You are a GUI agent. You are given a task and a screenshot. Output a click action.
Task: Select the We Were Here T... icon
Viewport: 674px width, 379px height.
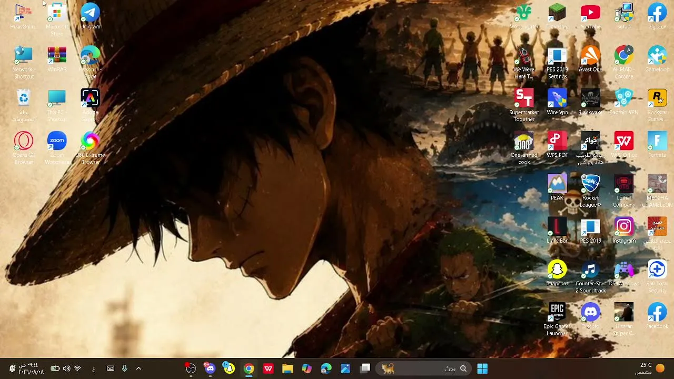[x=524, y=63]
